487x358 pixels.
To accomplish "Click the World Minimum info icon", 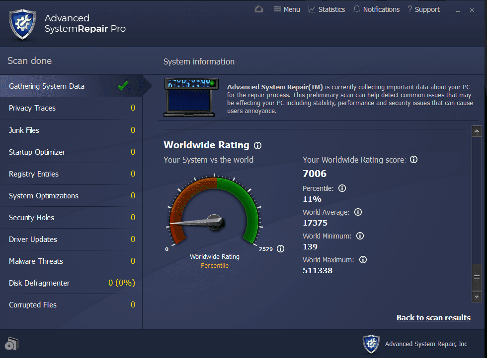I will [360, 236].
